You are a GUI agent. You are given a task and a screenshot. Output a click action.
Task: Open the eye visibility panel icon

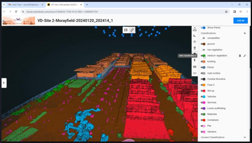195,67
